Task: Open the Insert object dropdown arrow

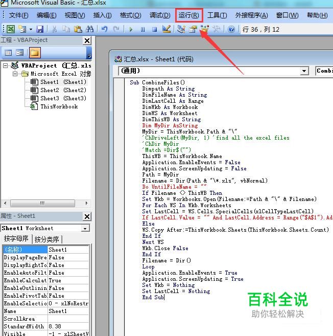Action: (x=31, y=29)
